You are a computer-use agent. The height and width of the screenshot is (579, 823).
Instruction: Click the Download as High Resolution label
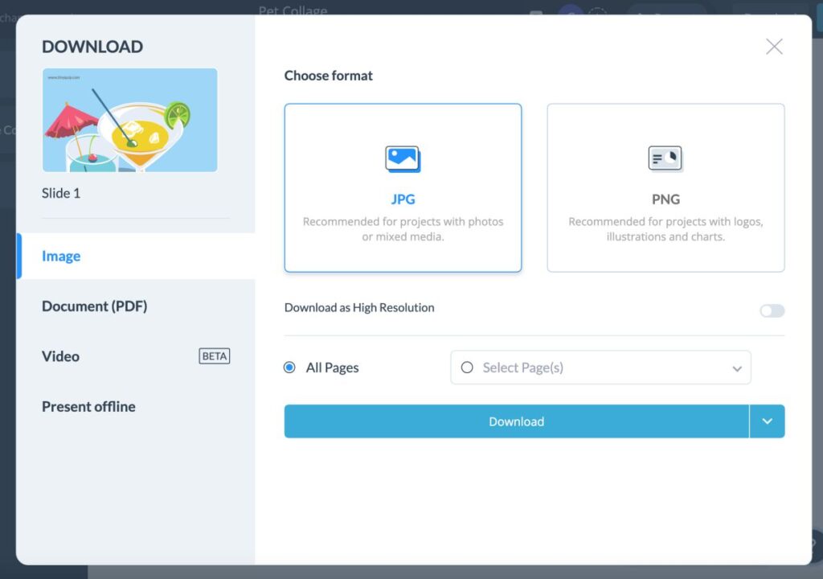click(x=359, y=307)
